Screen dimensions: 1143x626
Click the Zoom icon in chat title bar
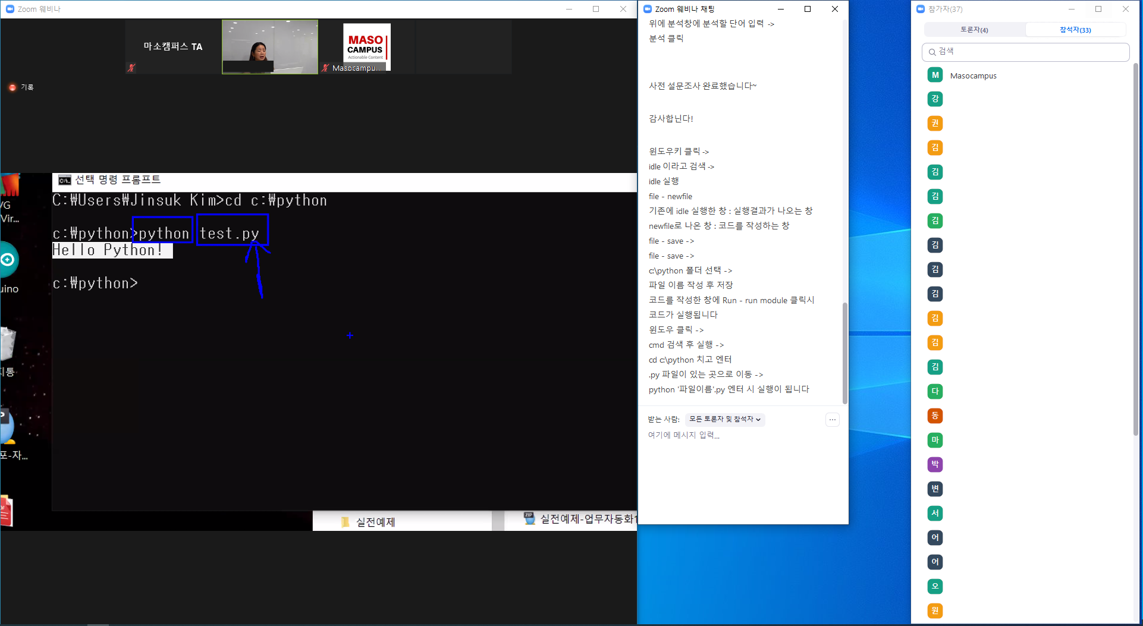[x=648, y=9]
